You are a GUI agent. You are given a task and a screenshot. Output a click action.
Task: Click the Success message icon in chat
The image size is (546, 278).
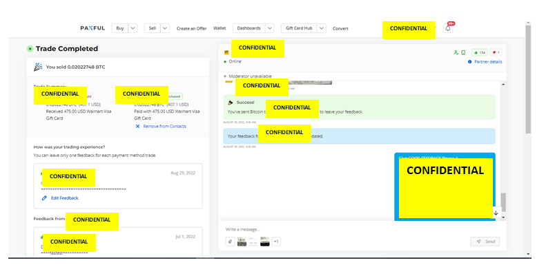(230, 103)
